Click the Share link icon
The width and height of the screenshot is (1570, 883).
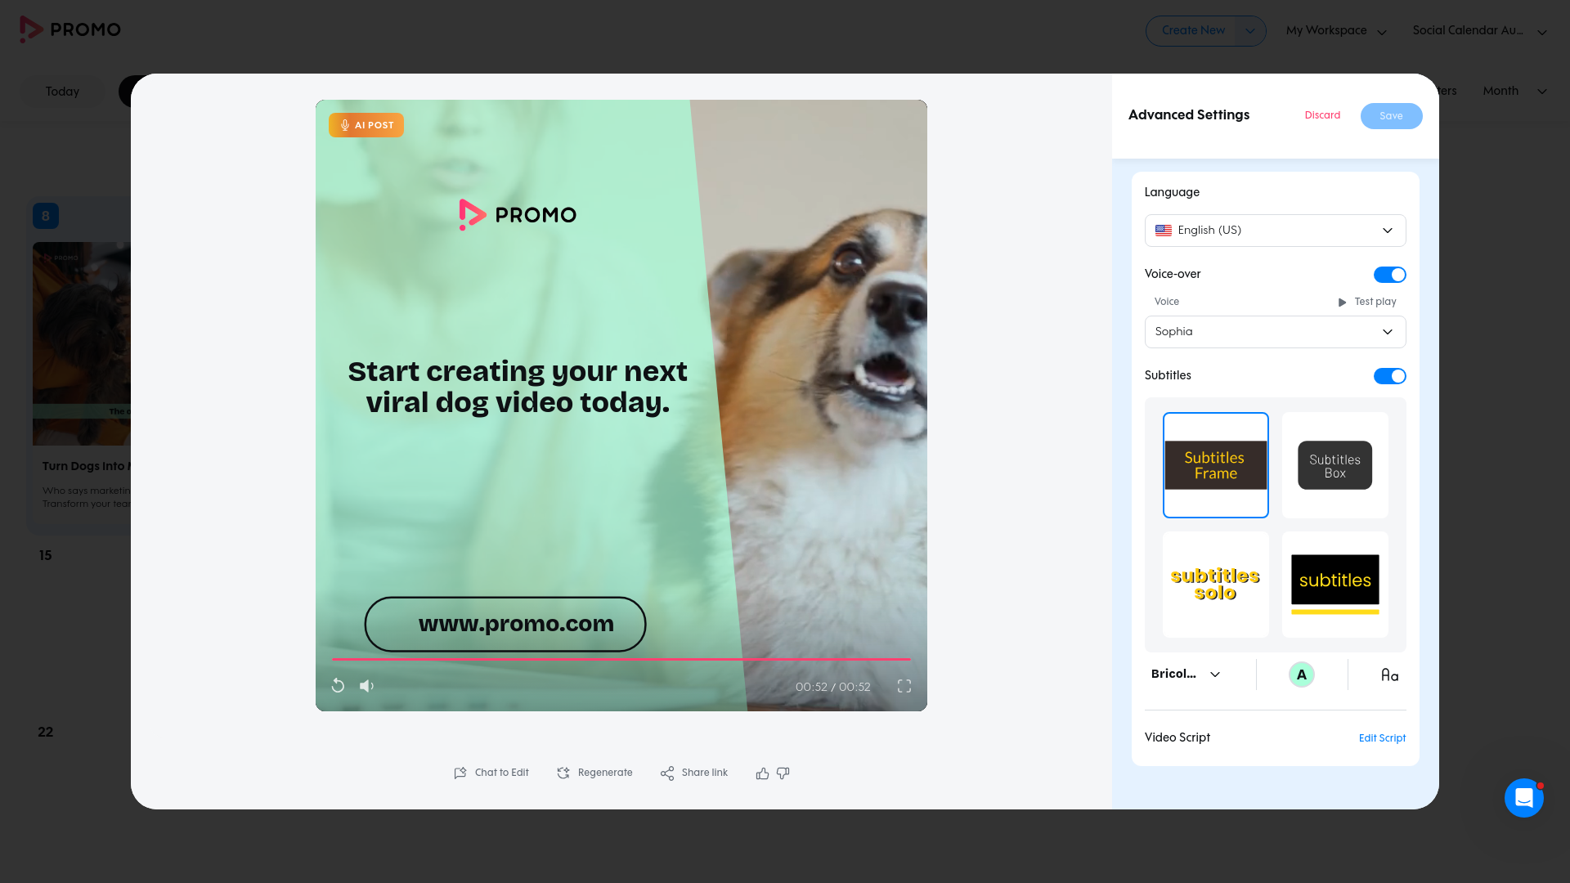(x=667, y=773)
